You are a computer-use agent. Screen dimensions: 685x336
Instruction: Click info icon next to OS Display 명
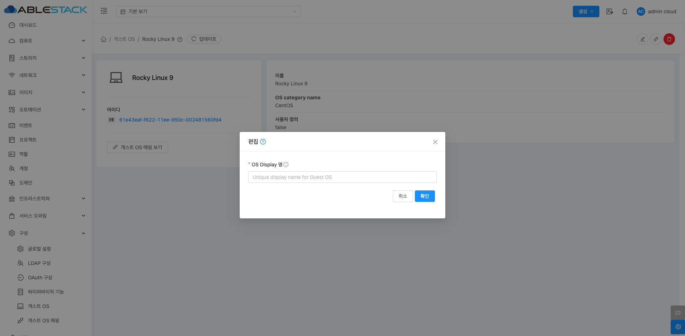286,165
